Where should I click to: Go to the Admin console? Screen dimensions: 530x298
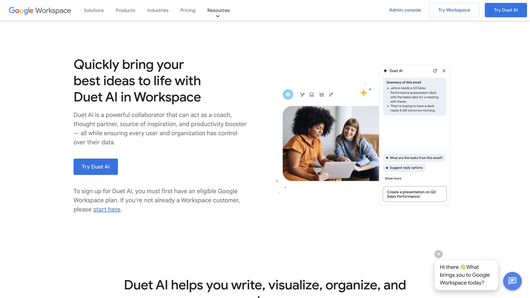click(405, 10)
